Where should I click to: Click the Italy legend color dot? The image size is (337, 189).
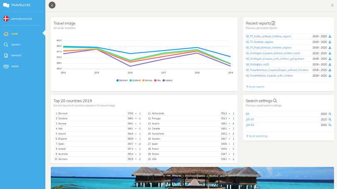[155, 80]
